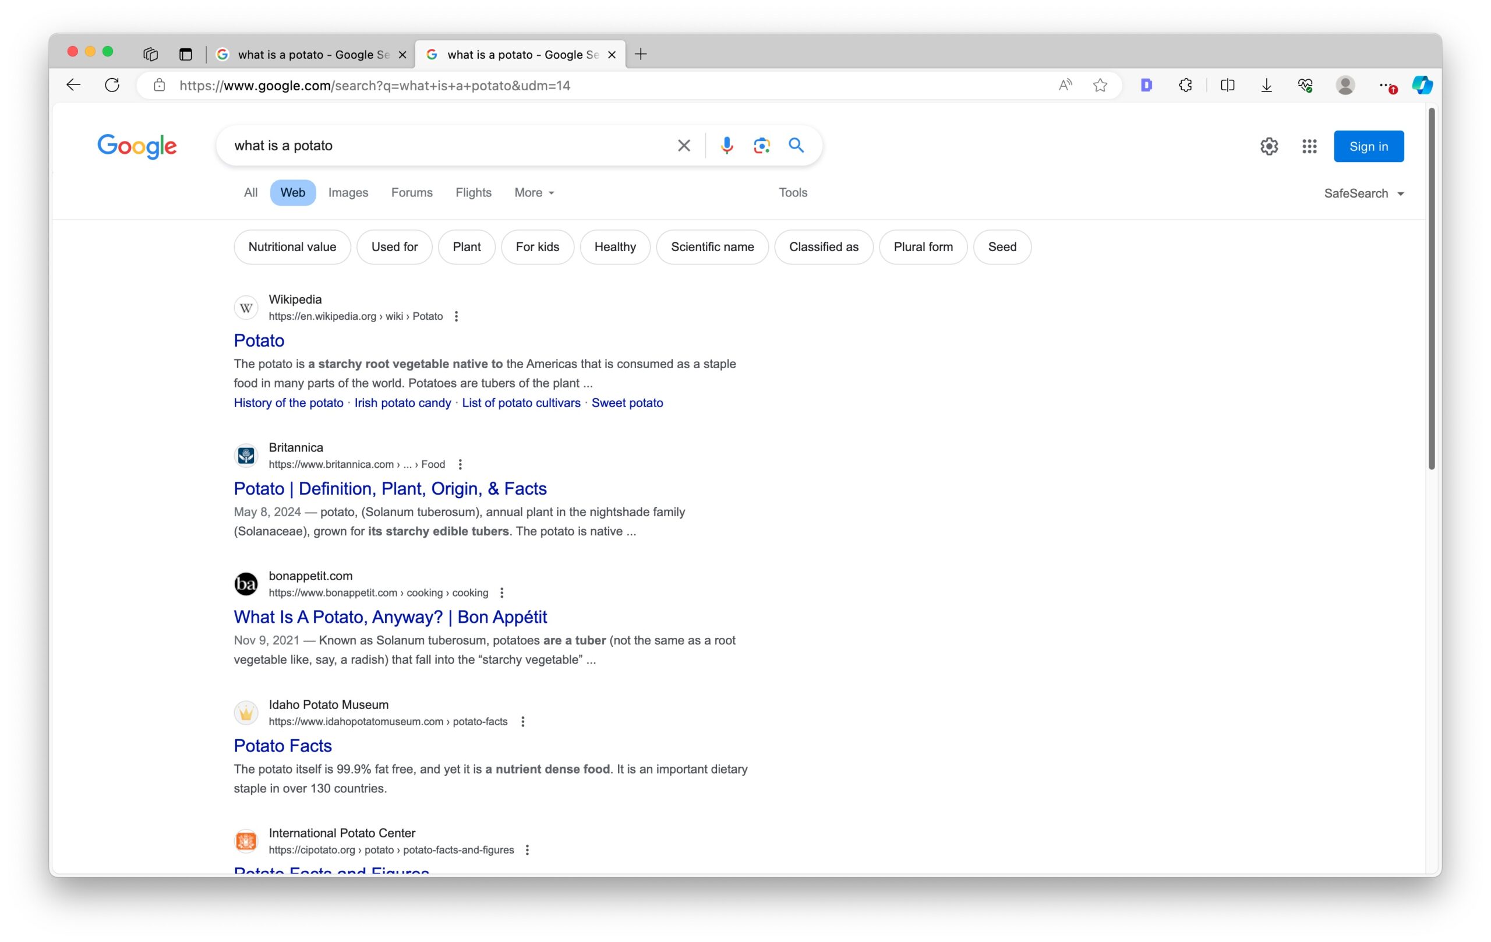Click the Sign in button
This screenshot has width=1491, height=942.
click(1369, 146)
